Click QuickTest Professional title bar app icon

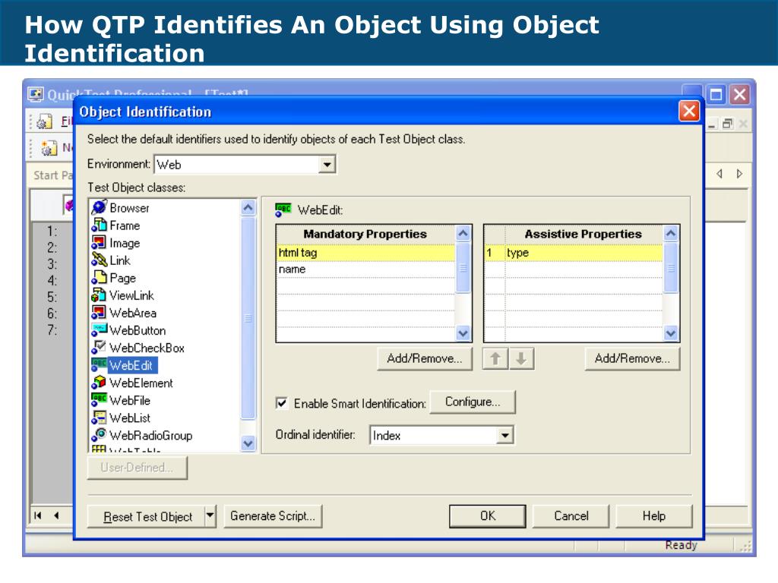35,94
